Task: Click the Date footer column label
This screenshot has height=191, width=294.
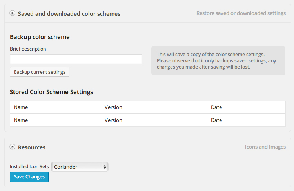Action: [216, 120]
